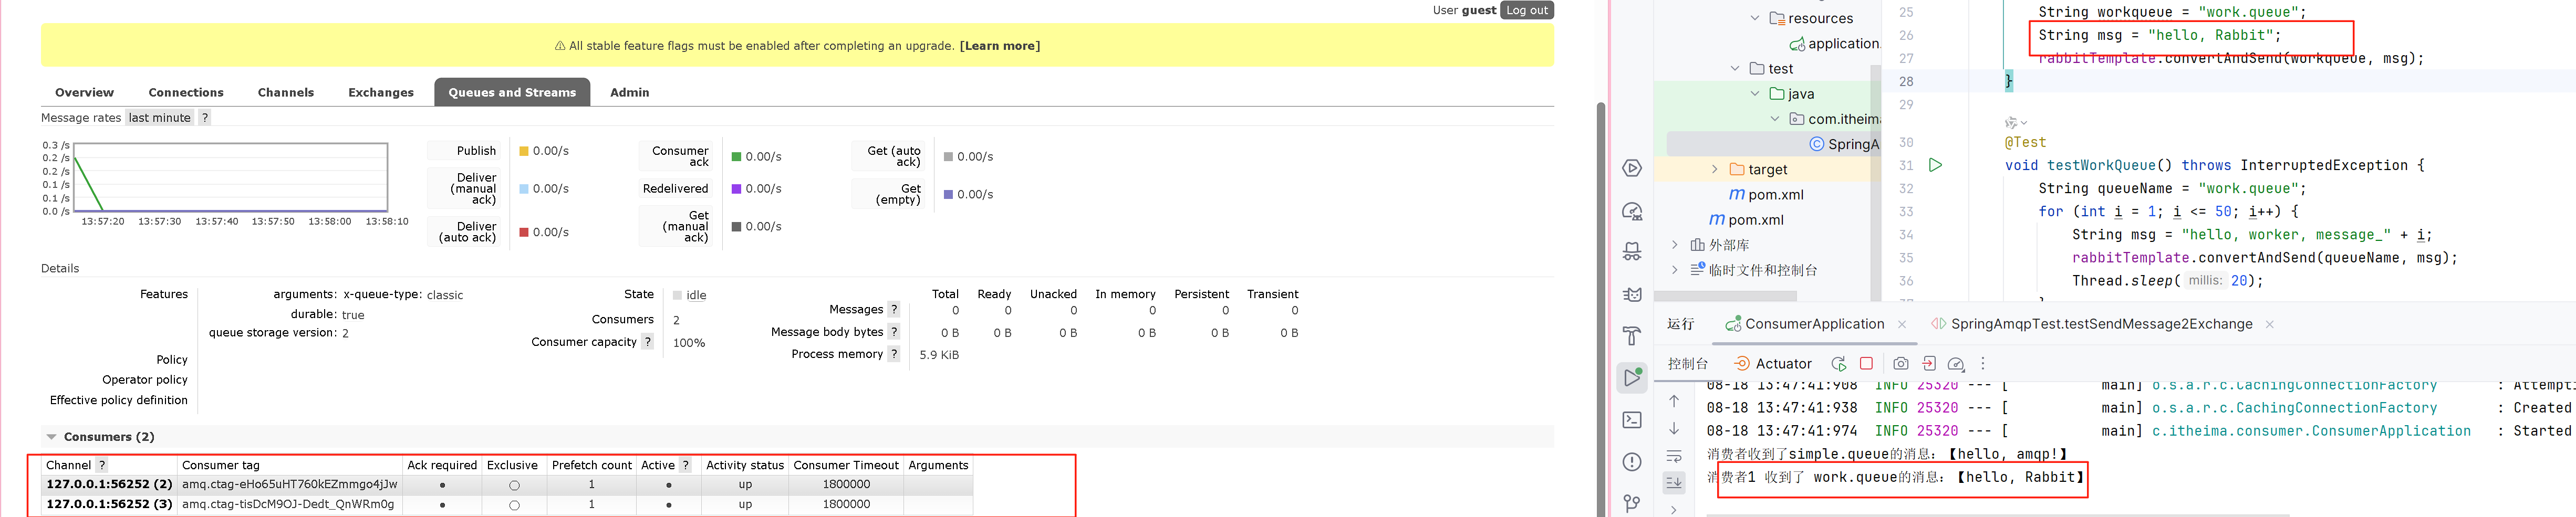Expand the 外部库 node
Viewport: 2576px width, 517px height.
(1675, 244)
